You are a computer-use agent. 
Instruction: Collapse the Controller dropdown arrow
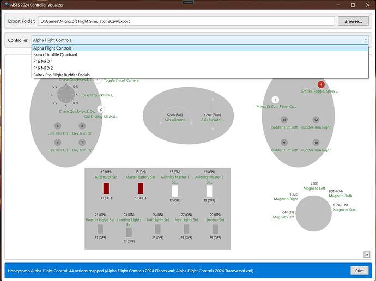click(x=365, y=40)
